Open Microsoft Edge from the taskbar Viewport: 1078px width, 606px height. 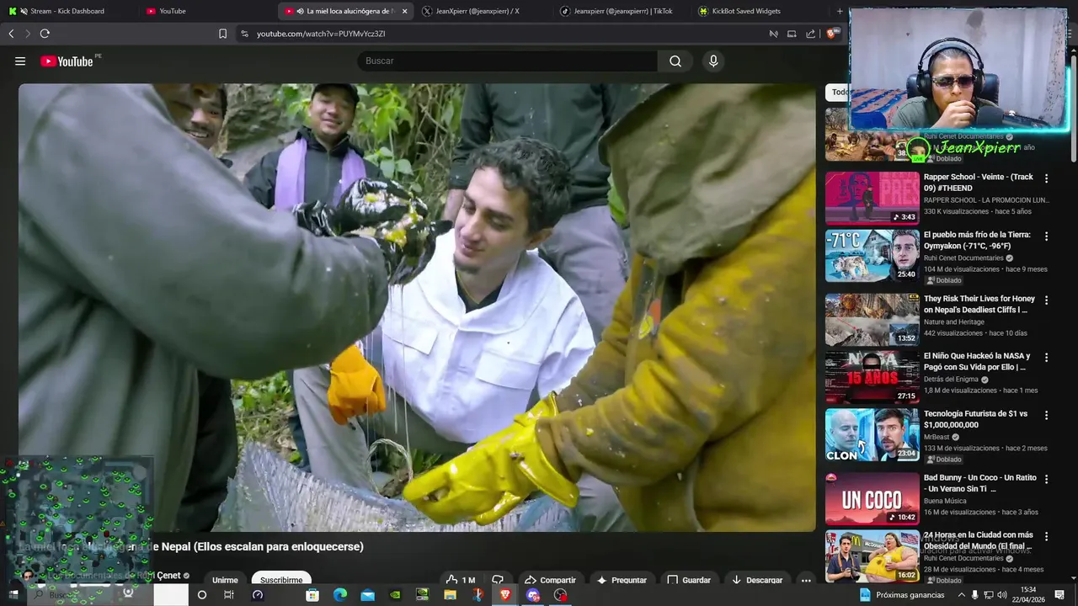tap(339, 595)
